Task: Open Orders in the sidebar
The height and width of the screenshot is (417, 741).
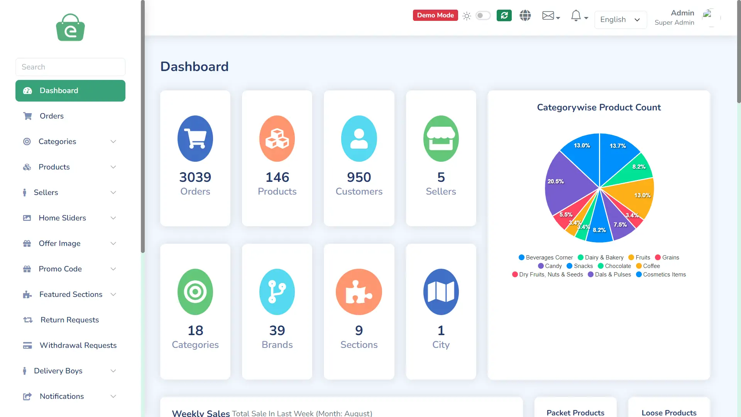Action: pos(52,116)
